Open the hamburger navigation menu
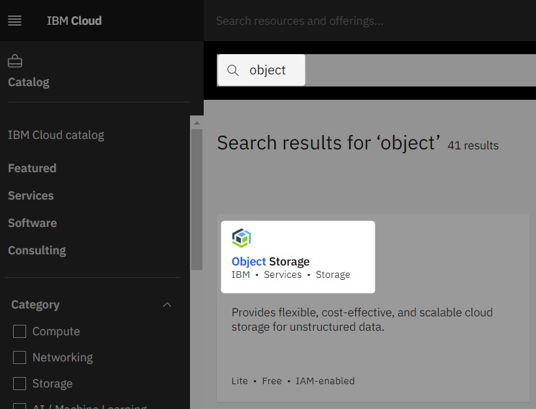Image resolution: width=536 pixels, height=409 pixels. click(x=14, y=21)
